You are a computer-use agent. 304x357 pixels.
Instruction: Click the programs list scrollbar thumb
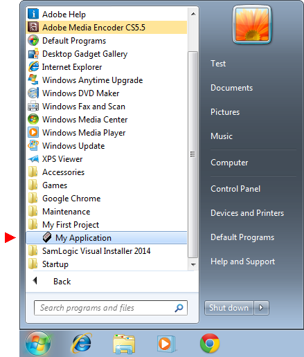point(193,154)
